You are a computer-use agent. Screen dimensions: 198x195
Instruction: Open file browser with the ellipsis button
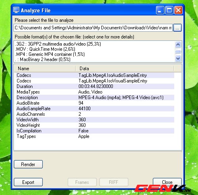point(177,28)
